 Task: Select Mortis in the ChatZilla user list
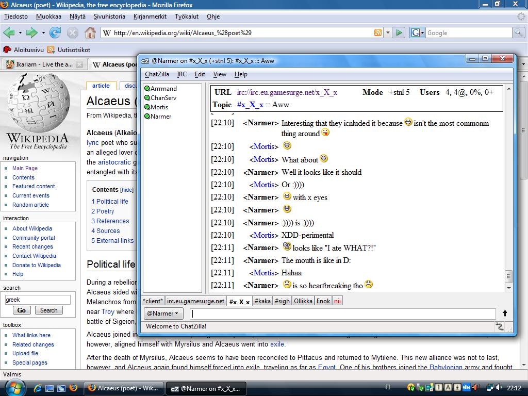point(159,107)
